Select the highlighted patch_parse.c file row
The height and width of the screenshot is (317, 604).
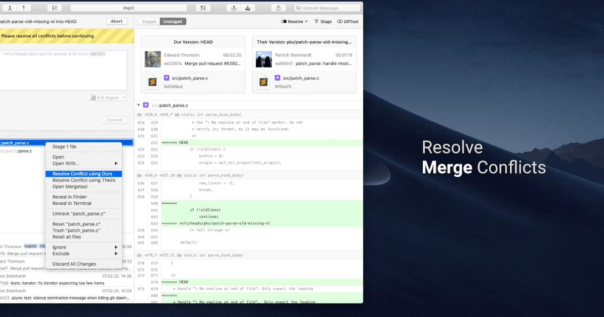[x=66, y=143]
